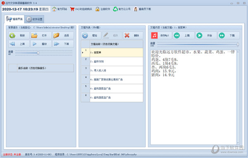The height and width of the screenshot is (158, 248).
Task: Select document row 4 clothing clearance ad
Action: [x=112, y=79]
